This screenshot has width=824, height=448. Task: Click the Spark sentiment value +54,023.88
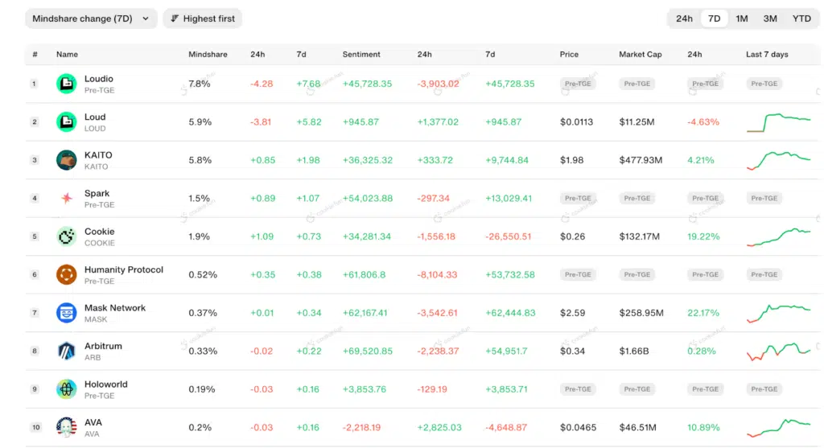click(x=367, y=198)
